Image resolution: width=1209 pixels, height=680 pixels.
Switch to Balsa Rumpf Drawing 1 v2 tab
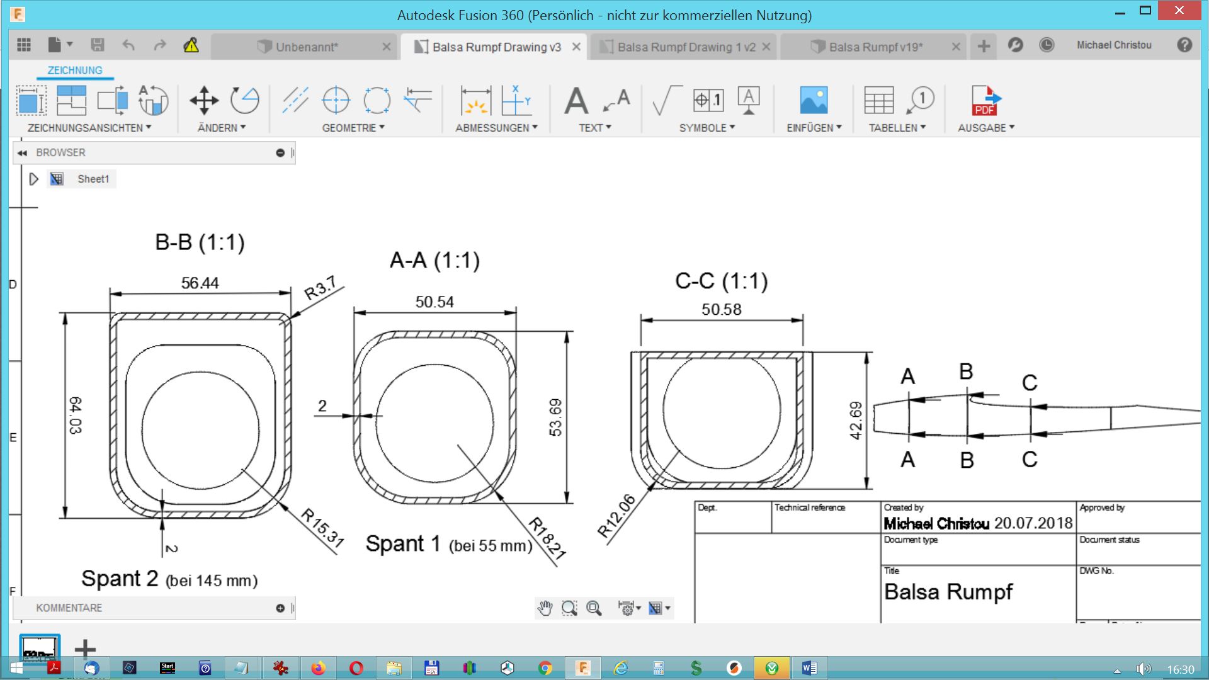pos(685,47)
